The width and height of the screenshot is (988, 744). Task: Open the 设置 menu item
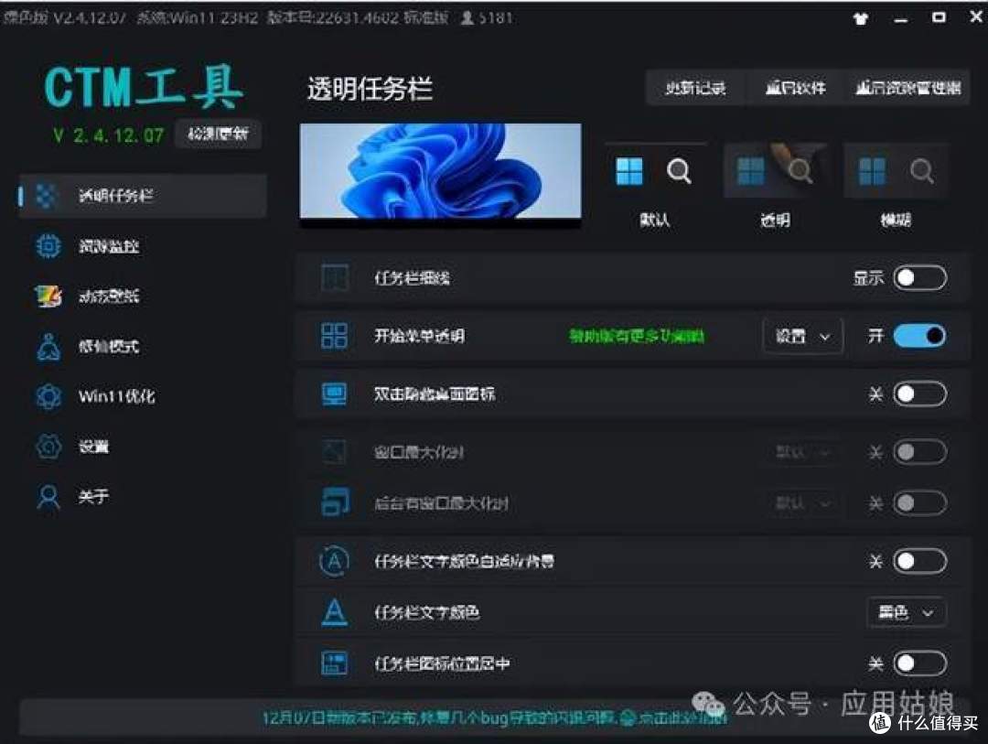pyautogui.click(x=143, y=447)
